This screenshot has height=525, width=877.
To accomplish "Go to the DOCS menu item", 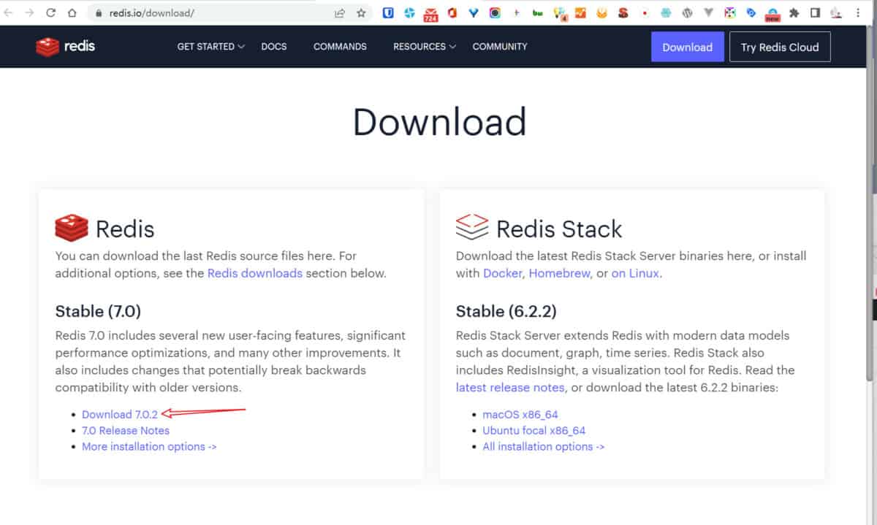I will [274, 47].
